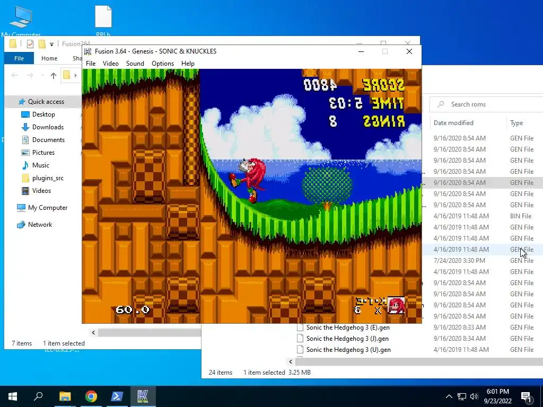Open File Explorer from the taskbar
The height and width of the screenshot is (407, 543).
click(x=65, y=396)
